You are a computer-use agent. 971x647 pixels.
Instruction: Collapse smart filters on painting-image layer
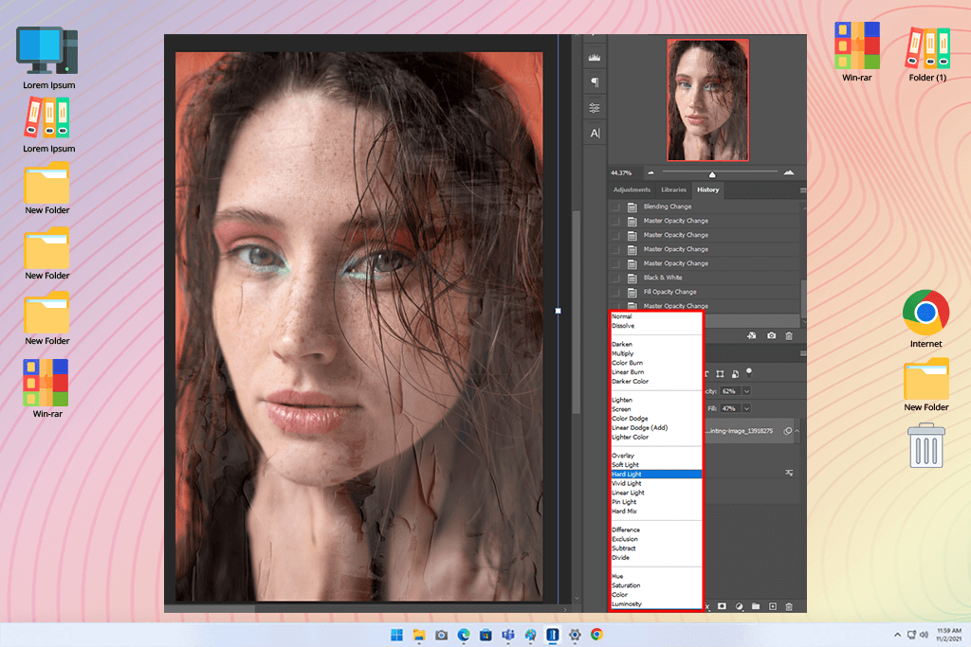797,431
